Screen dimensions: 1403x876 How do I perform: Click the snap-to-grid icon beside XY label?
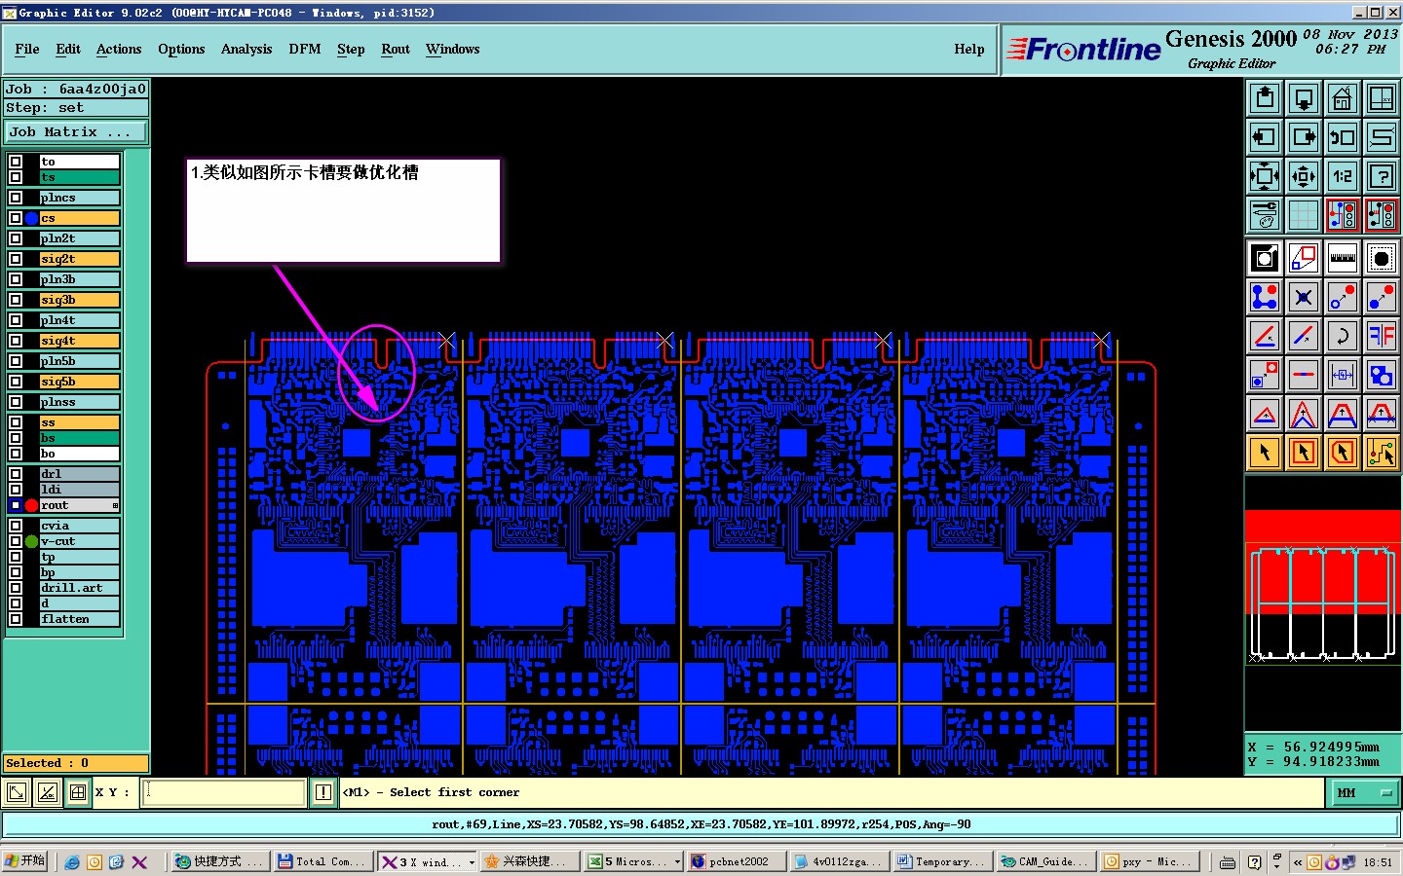coord(78,792)
